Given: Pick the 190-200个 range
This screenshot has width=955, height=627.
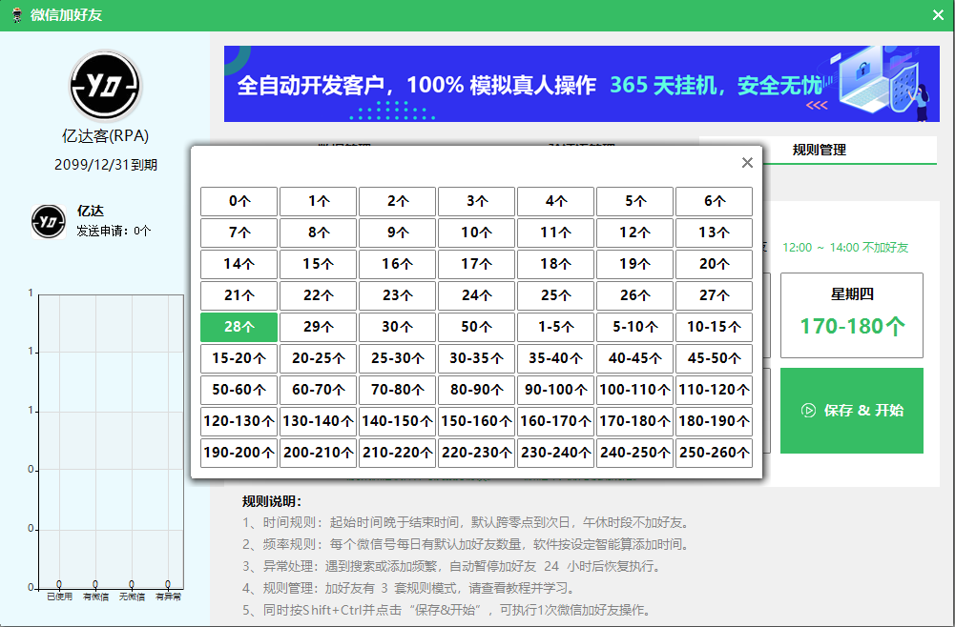Looking at the screenshot, I should pyautogui.click(x=239, y=453).
